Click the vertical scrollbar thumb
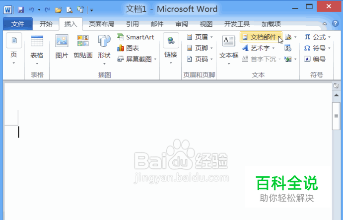The image size is (343, 220). tap(336, 116)
